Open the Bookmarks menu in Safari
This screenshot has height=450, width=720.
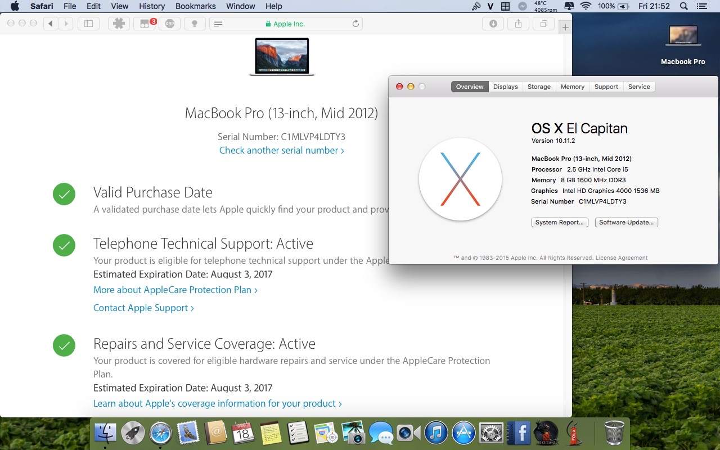[195, 6]
